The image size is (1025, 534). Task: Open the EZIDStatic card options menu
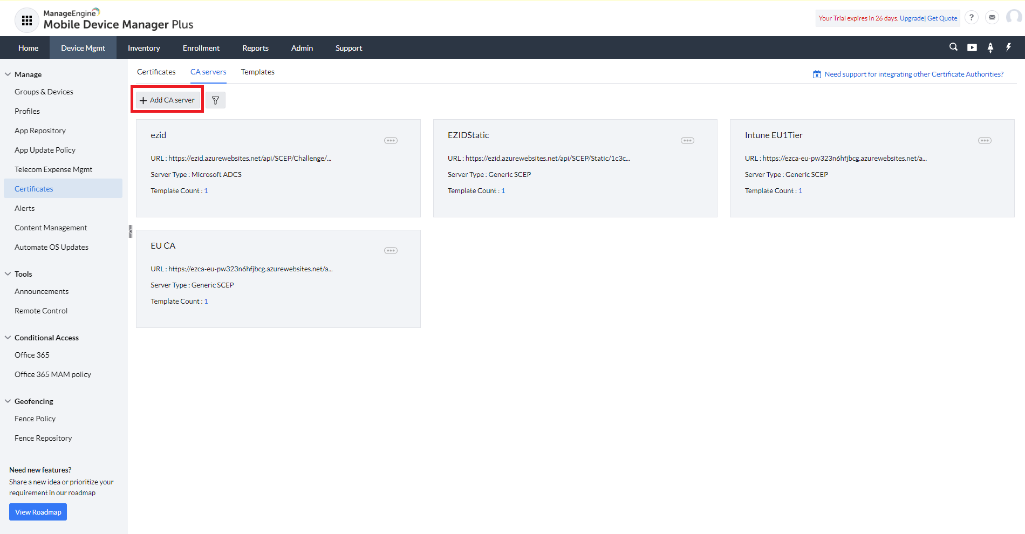tap(687, 141)
